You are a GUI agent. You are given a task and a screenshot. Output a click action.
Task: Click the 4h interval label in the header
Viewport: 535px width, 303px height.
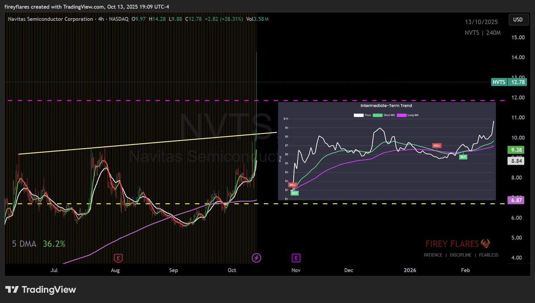pos(101,19)
